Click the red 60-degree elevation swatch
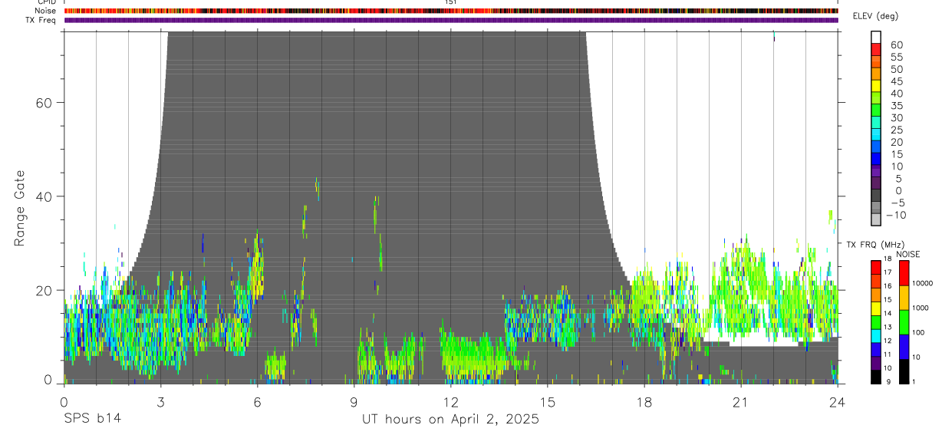Image resolution: width=942 pixels, height=435 pixels. 876,48
